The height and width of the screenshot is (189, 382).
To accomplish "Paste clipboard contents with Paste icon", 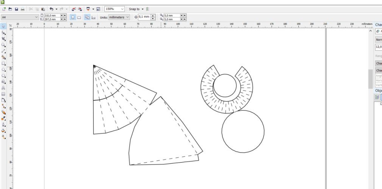I will [x=43, y=9].
